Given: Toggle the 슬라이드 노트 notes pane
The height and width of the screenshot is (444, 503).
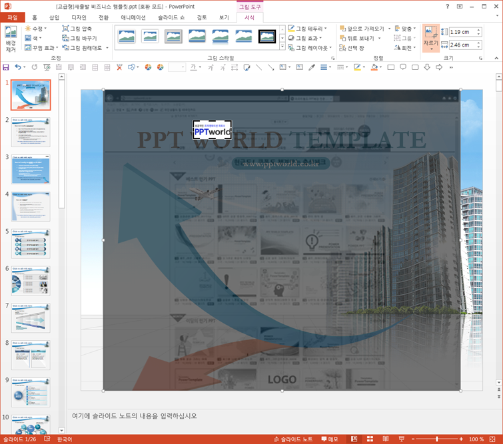Looking at the screenshot, I should (293, 439).
